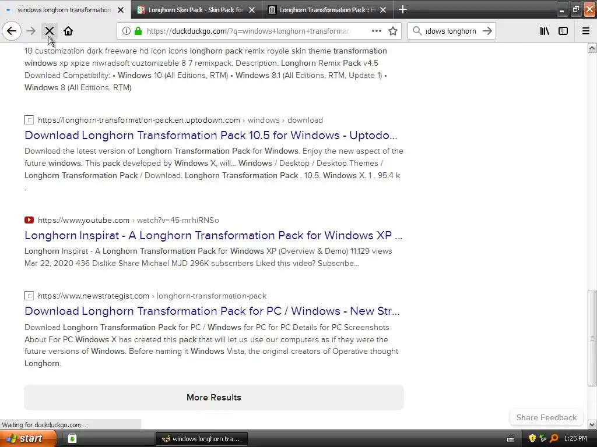Stop loading the page
The height and width of the screenshot is (447, 597).
tap(50, 31)
